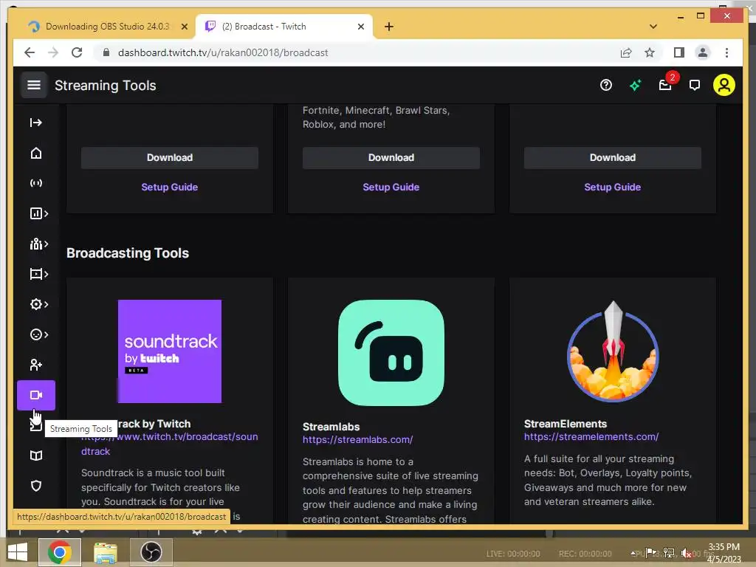Reload the current page

pyautogui.click(x=77, y=52)
